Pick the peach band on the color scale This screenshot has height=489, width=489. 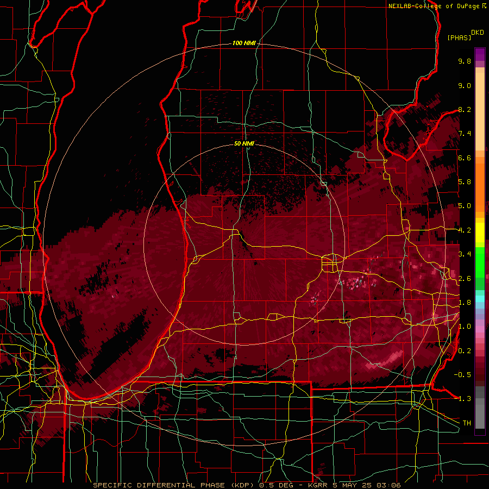(480, 112)
